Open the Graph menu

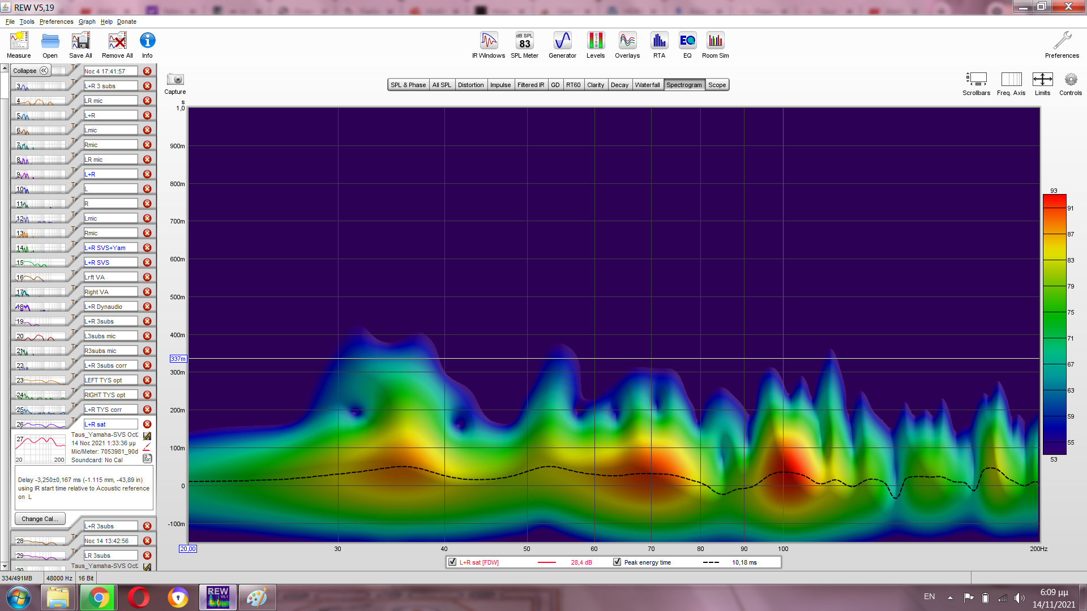87,21
